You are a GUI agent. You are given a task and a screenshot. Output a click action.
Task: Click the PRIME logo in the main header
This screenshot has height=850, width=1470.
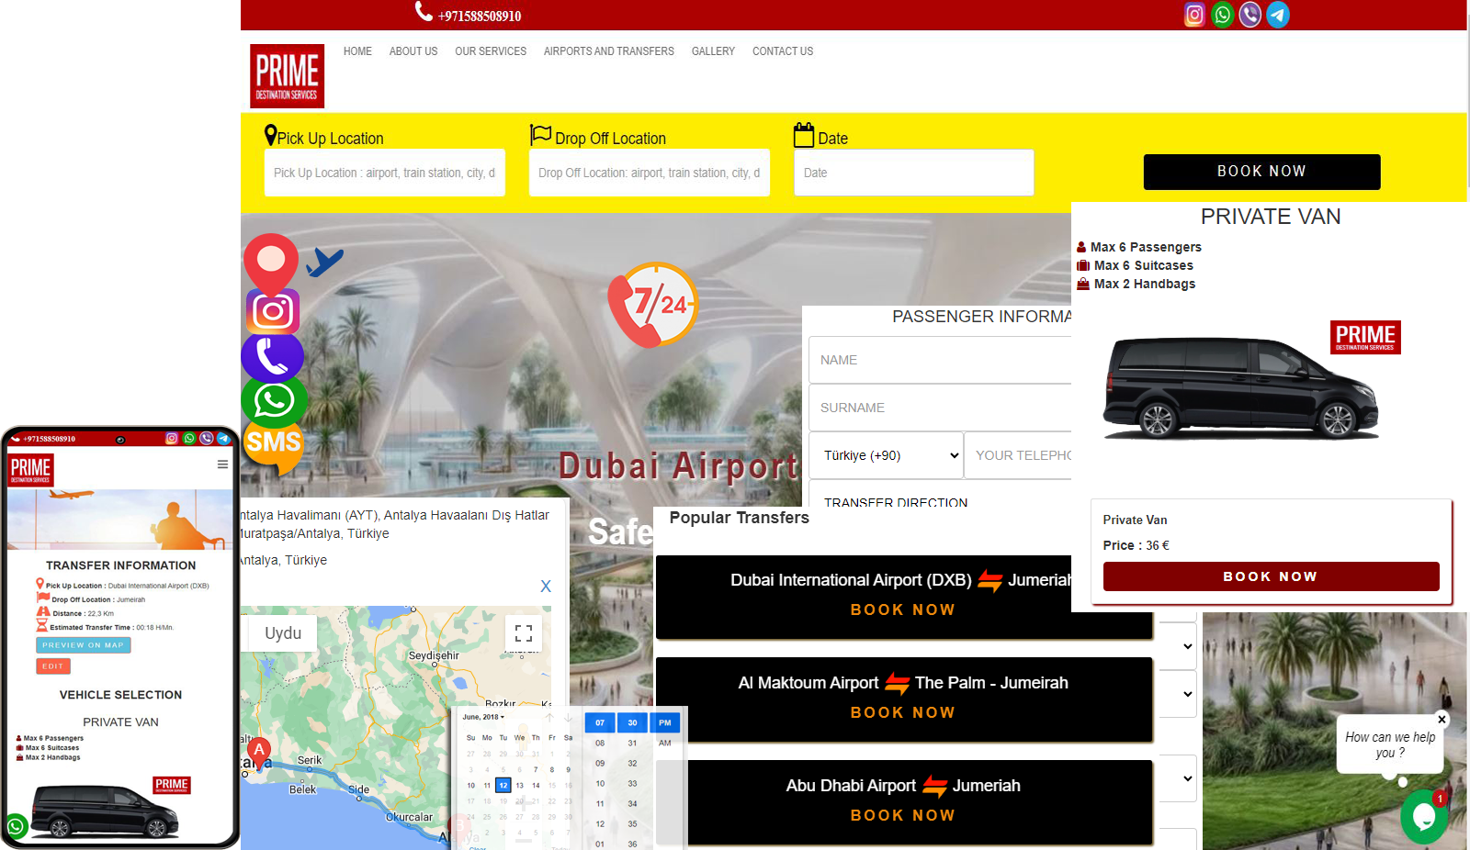288,76
